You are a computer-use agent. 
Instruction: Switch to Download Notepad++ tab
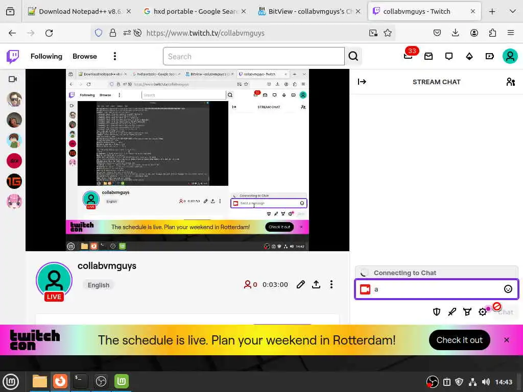(x=80, y=11)
